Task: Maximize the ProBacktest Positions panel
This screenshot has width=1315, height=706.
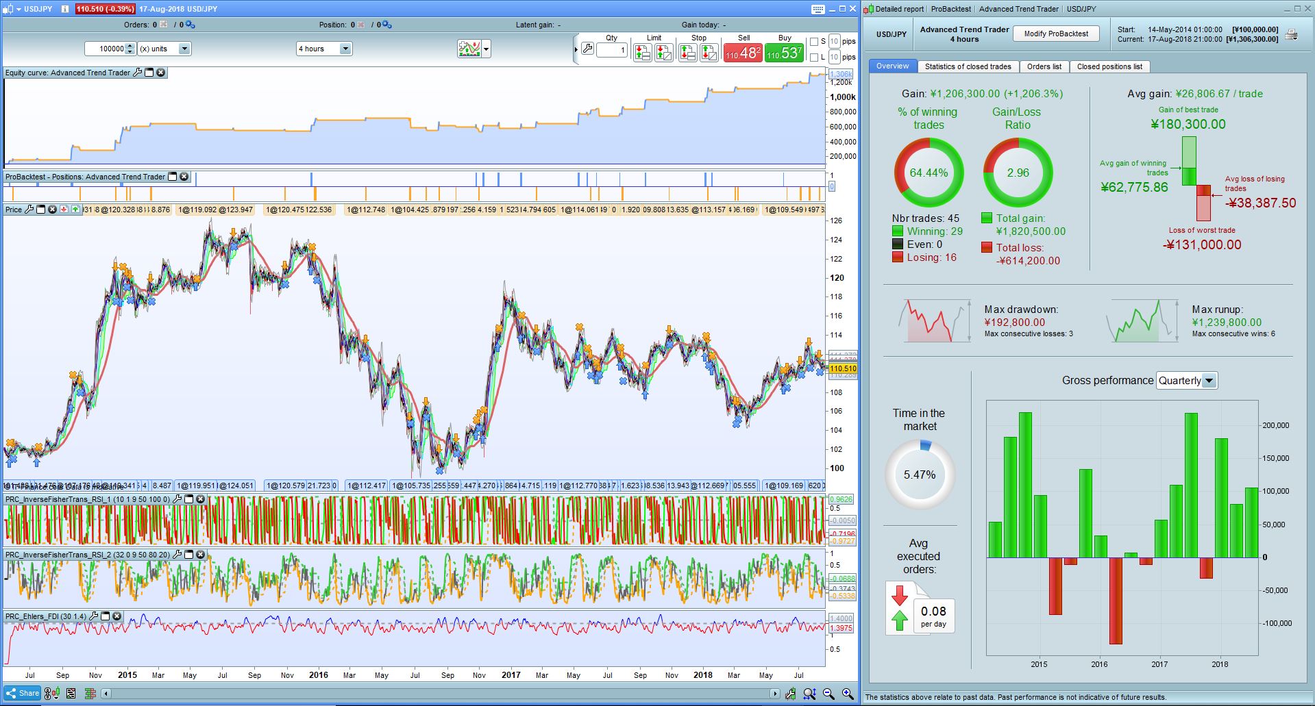Action: [x=173, y=177]
